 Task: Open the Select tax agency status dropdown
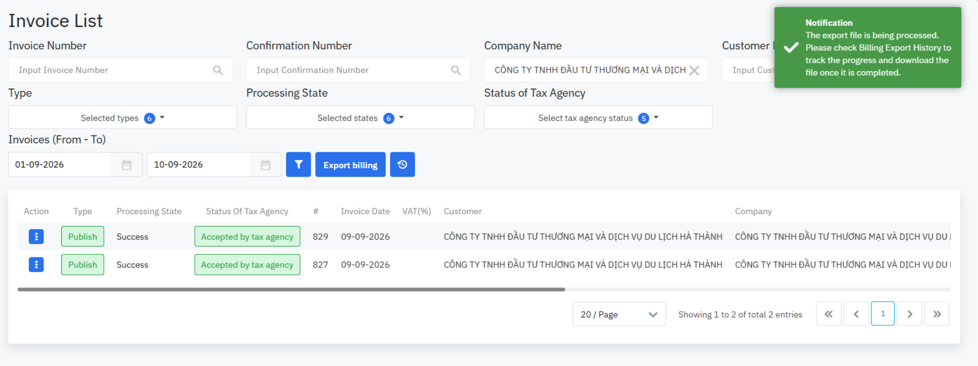[x=598, y=118]
